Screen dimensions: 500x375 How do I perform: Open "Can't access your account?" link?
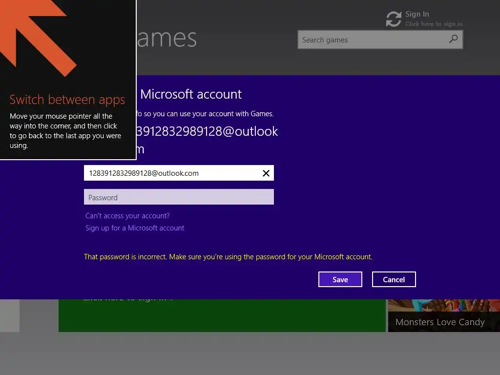pos(127,216)
